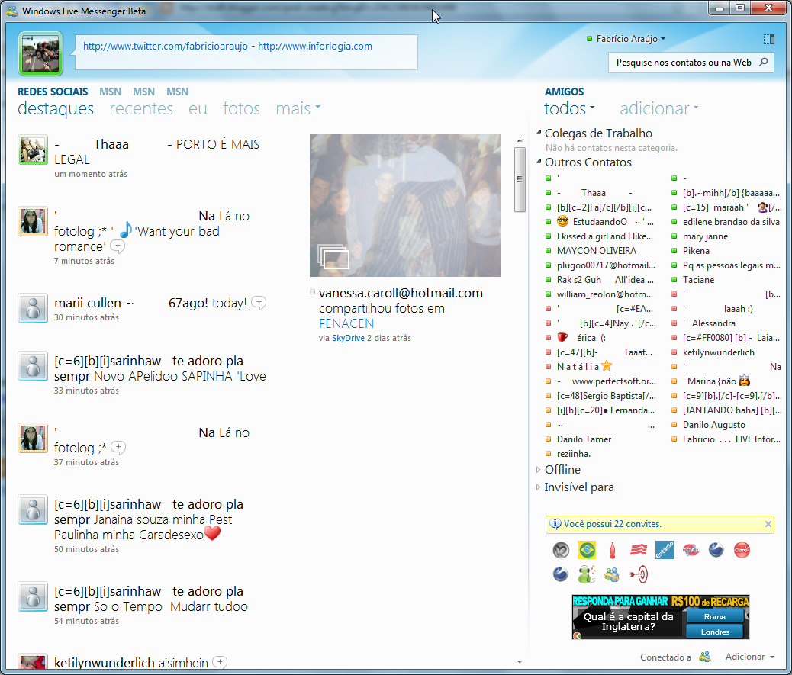The width and height of the screenshot is (792, 675).
Task: Open the bottom Adicionar dropdown
Action: coord(750,657)
